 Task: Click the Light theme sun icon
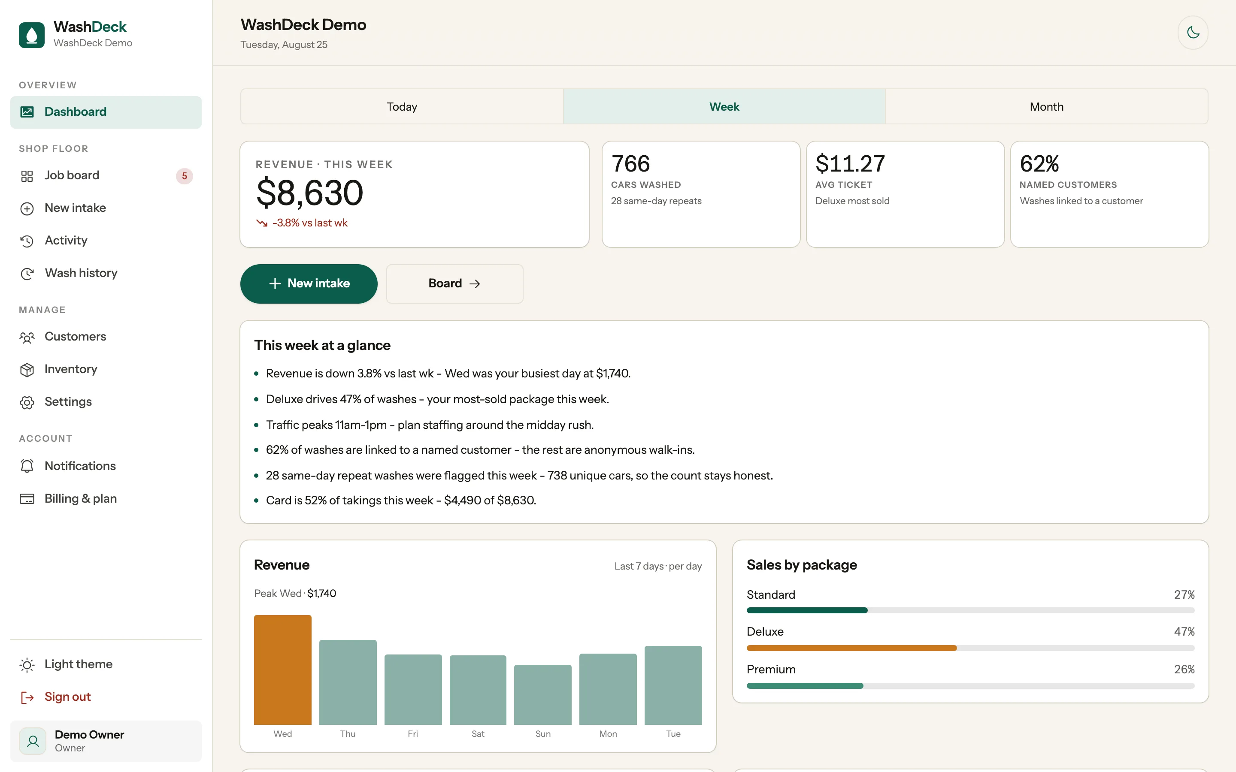coord(27,665)
